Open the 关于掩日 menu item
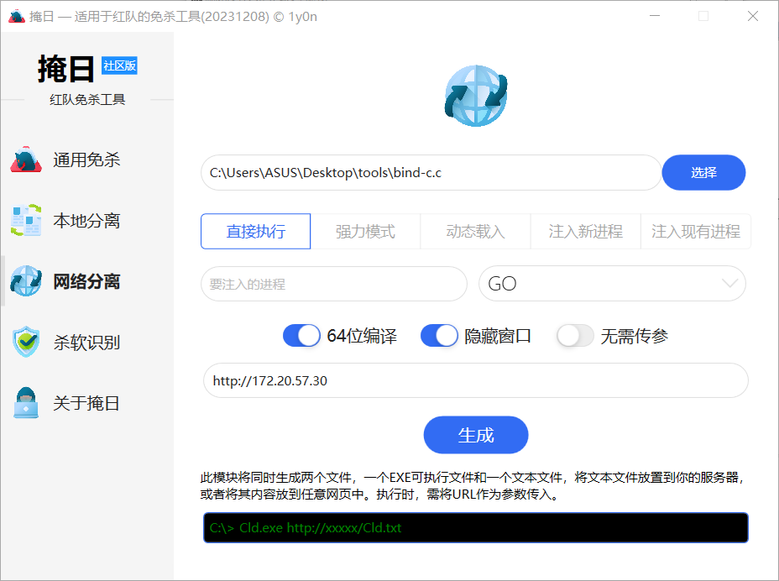779x581 pixels. (x=87, y=402)
